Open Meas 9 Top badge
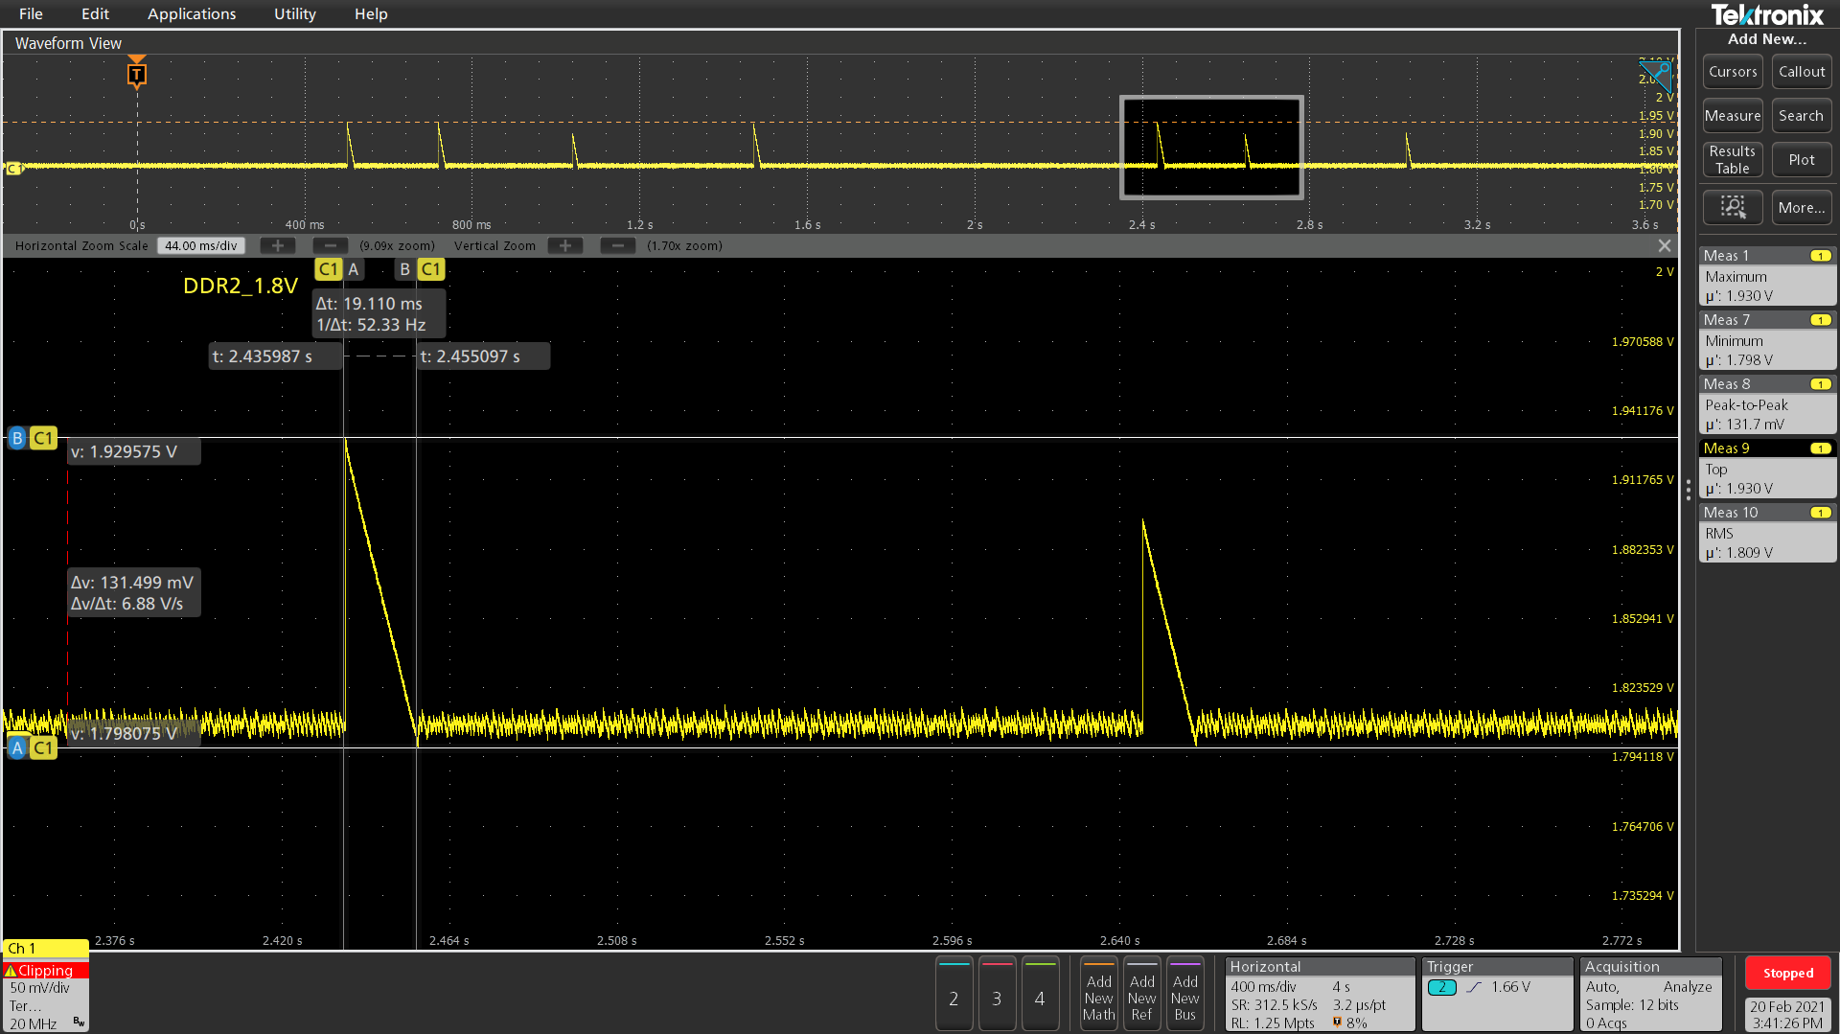 coord(1767,469)
